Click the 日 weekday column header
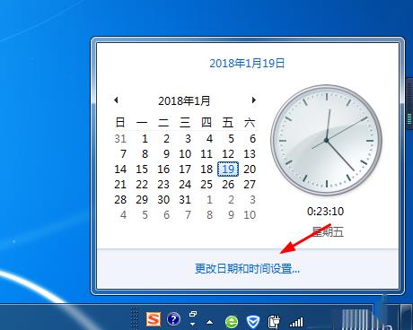The width and height of the screenshot is (413, 330). click(x=120, y=123)
